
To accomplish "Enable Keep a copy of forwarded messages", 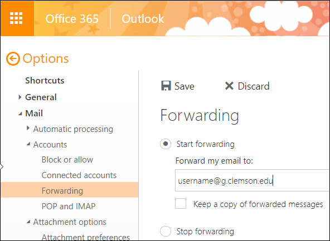I will coord(181,203).
